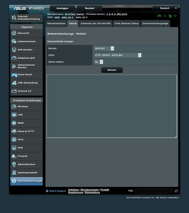Viewport: 189px width, 213px height.
Task: Click the Ausloggen button
Action: click(62, 8)
